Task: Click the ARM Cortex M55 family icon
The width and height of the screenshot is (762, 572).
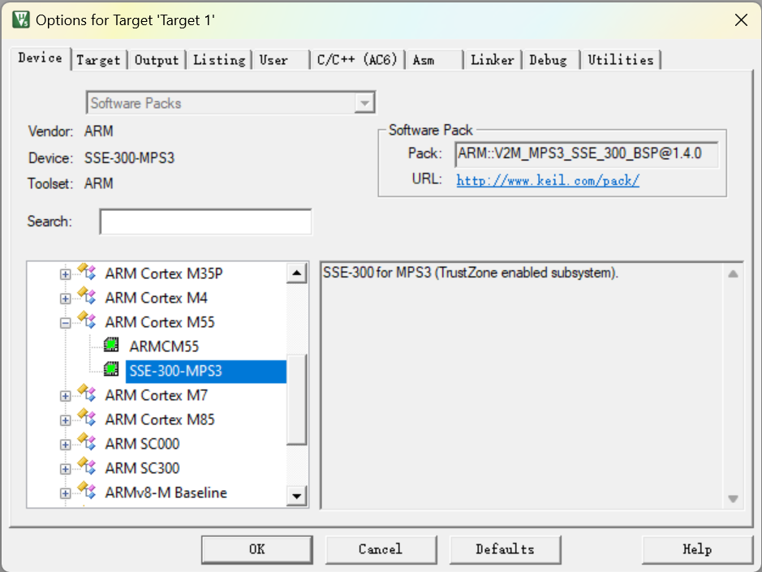Action: click(87, 320)
